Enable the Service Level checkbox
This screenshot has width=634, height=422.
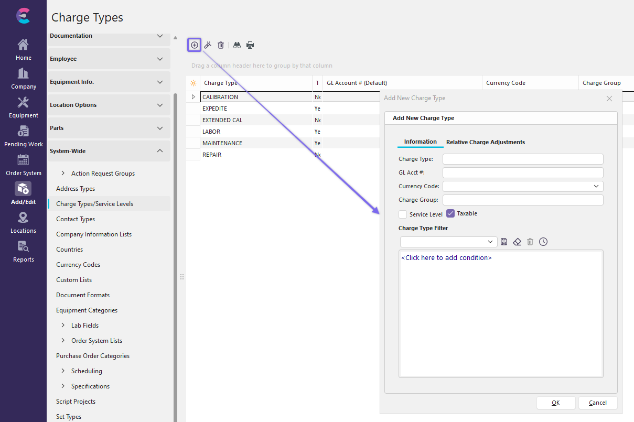tap(403, 214)
